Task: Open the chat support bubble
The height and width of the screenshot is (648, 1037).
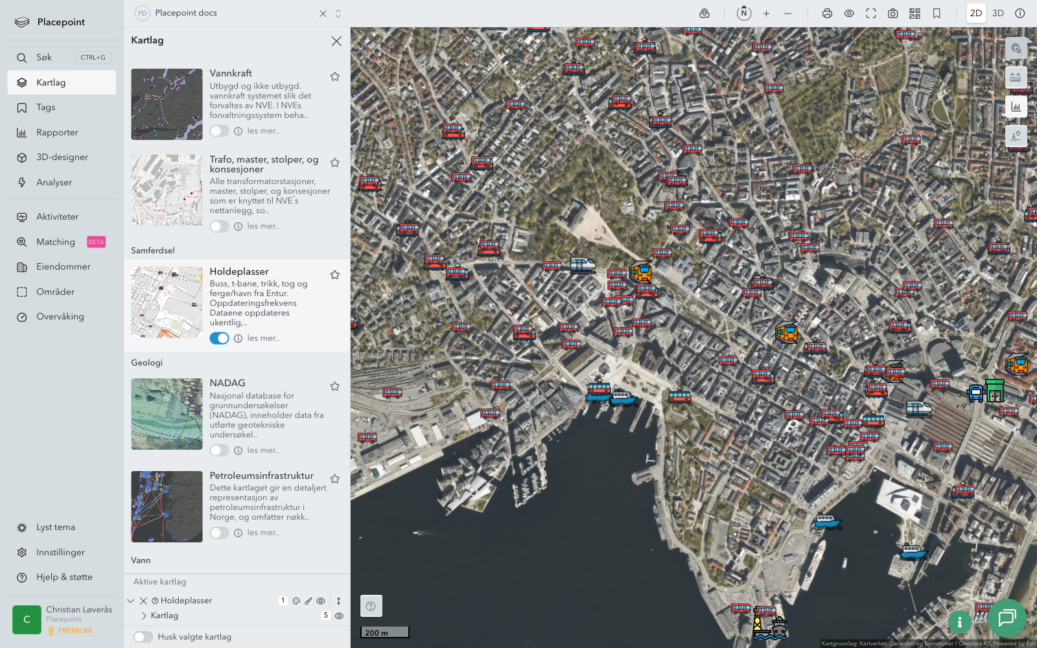Action: pyautogui.click(x=1007, y=618)
